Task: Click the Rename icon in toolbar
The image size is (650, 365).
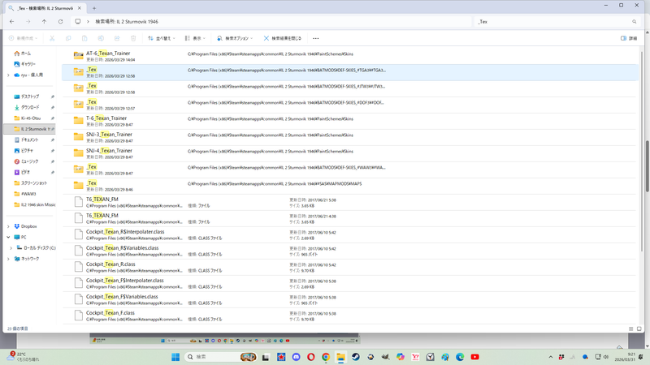Action: (101, 38)
